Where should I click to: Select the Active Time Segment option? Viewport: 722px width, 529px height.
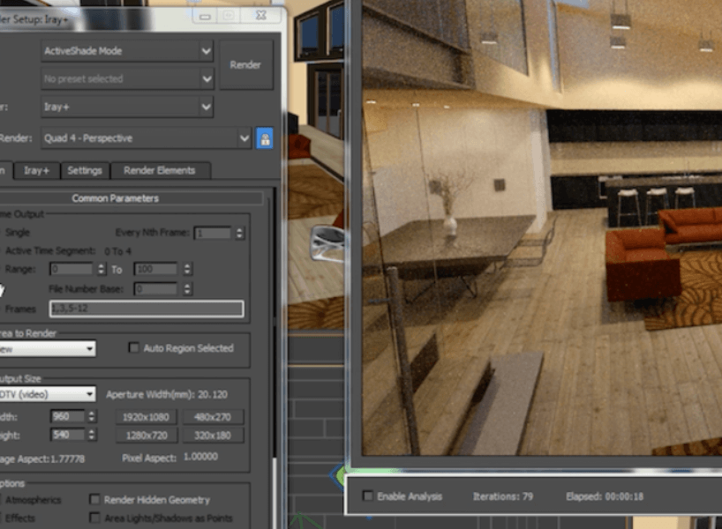click(49, 251)
